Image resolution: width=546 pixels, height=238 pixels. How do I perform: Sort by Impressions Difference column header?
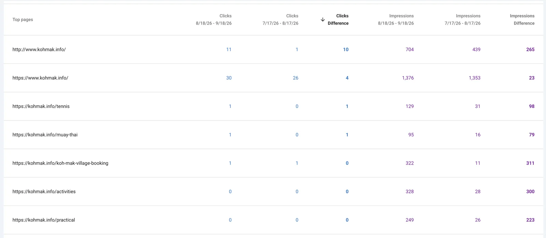click(522, 19)
